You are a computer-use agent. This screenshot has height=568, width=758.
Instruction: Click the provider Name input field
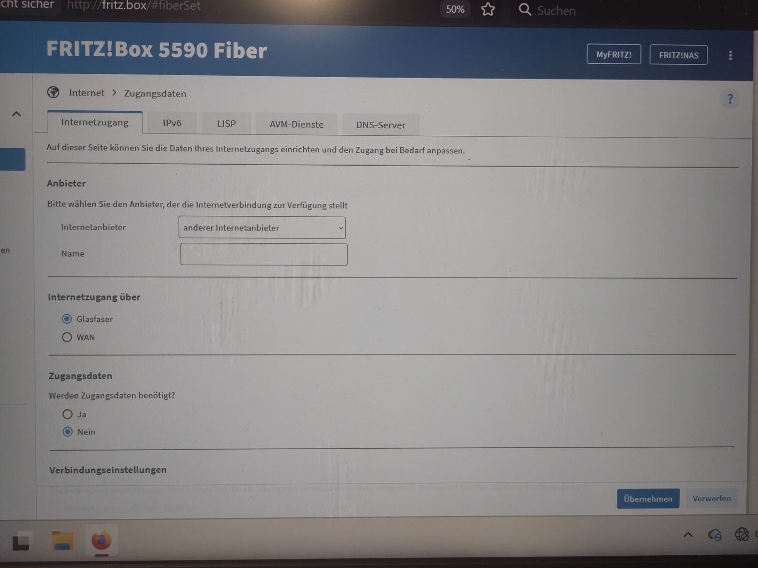[x=264, y=254]
